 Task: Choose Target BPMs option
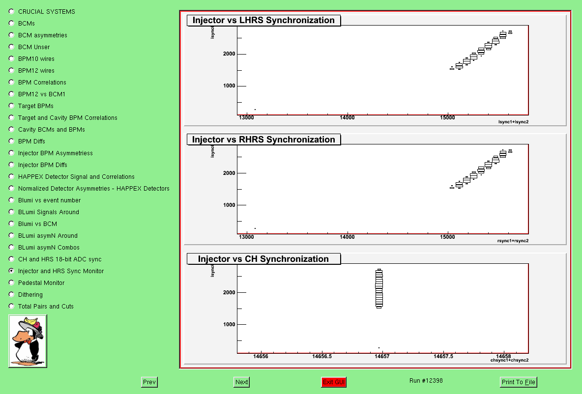pyautogui.click(x=11, y=106)
